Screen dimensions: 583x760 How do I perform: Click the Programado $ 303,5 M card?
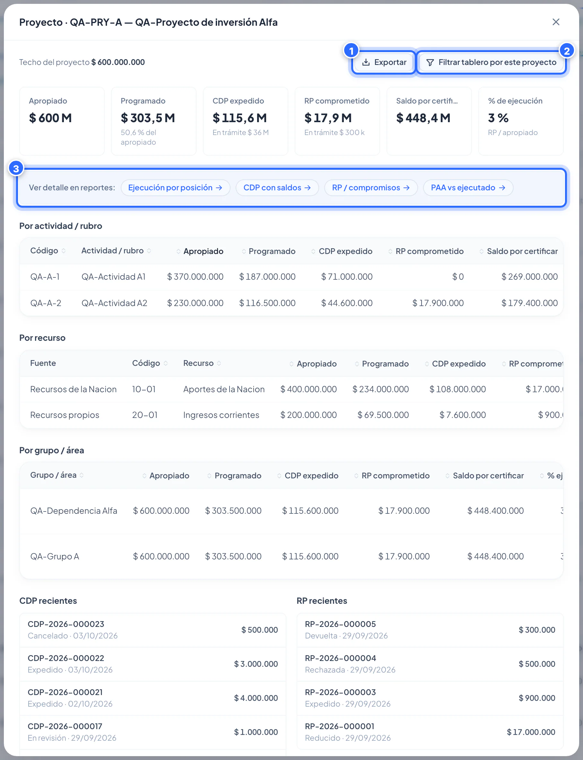pos(153,121)
